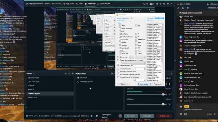Send the chat message arrow icon

[x=215, y=114]
